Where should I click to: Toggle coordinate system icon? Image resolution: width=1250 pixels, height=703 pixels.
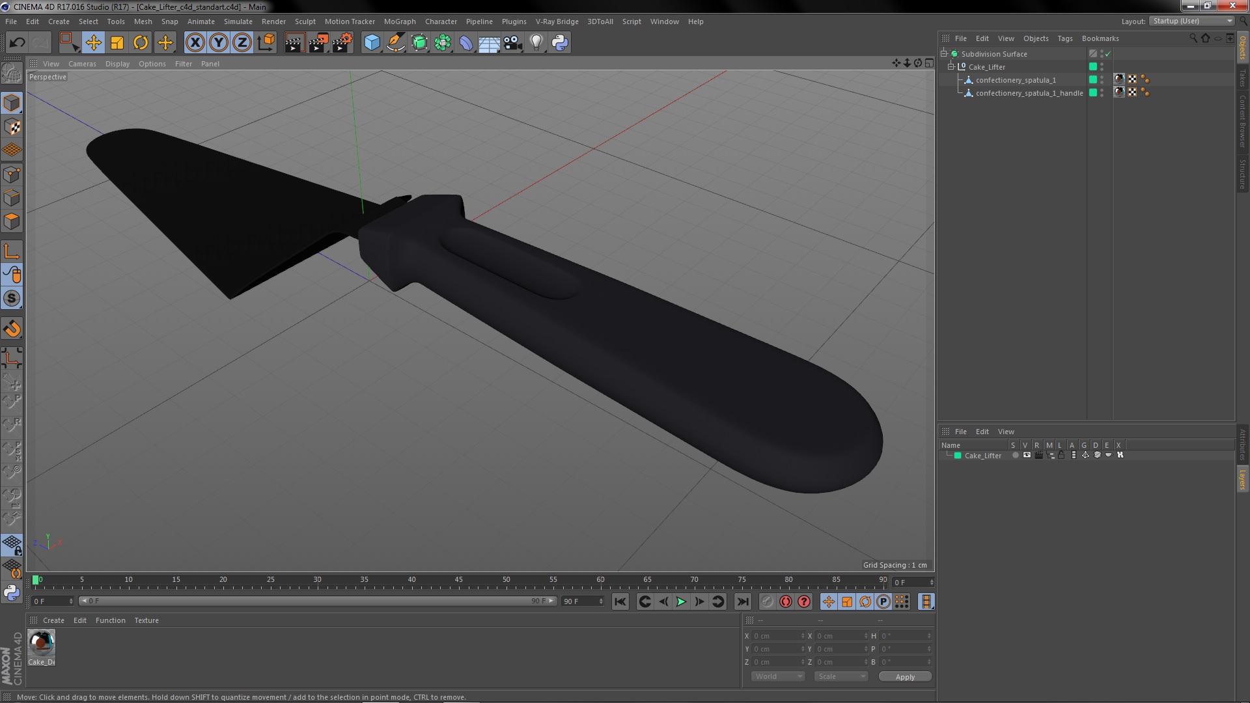point(266,43)
